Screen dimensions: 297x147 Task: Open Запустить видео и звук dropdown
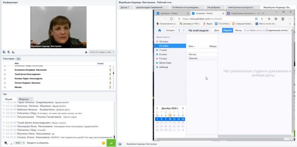(x=101, y=52)
